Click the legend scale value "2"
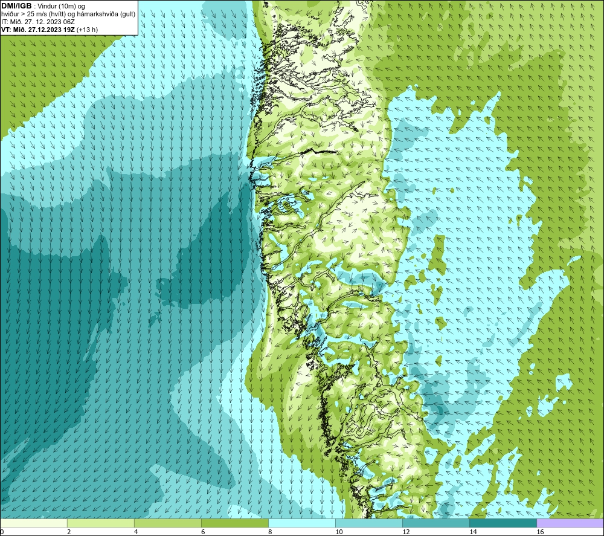This screenshot has height=536, width=604. (69, 532)
